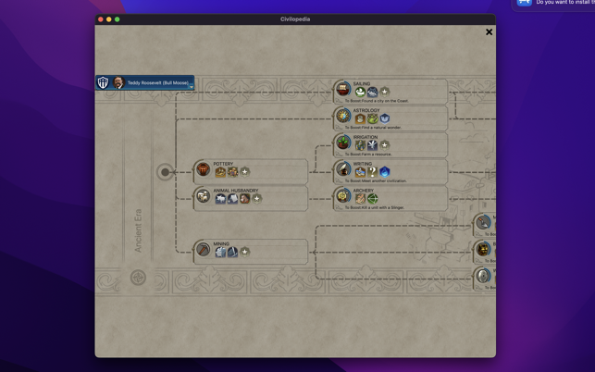
Task: Open the Pottery clay pot icon
Action: pos(203,169)
